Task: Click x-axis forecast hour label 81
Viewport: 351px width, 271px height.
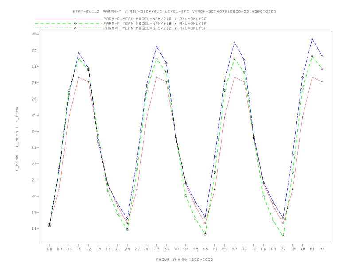Action: [x=312, y=249]
